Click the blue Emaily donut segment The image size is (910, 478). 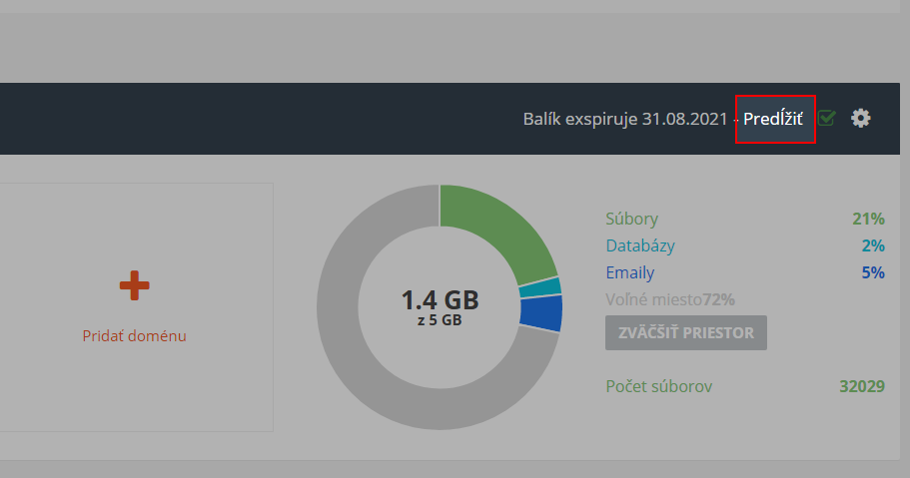[541, 313]
